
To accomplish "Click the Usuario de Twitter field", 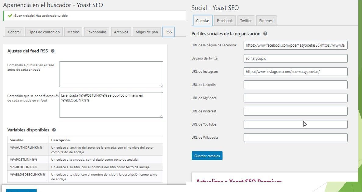I will (x=296, y=59).
